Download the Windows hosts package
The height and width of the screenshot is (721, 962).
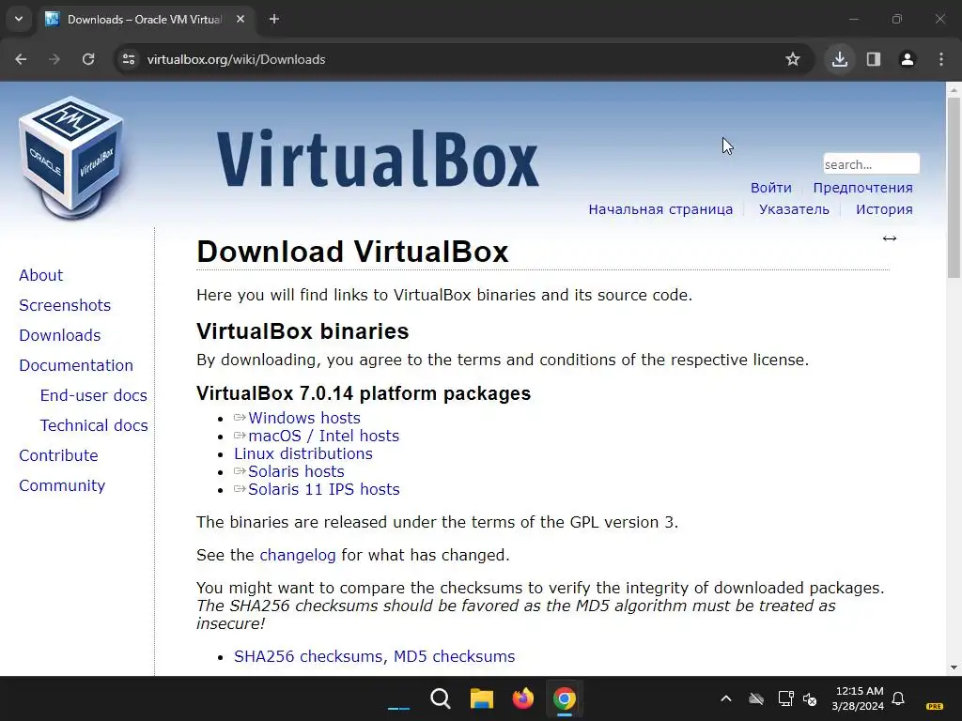(x=304, y=418)
